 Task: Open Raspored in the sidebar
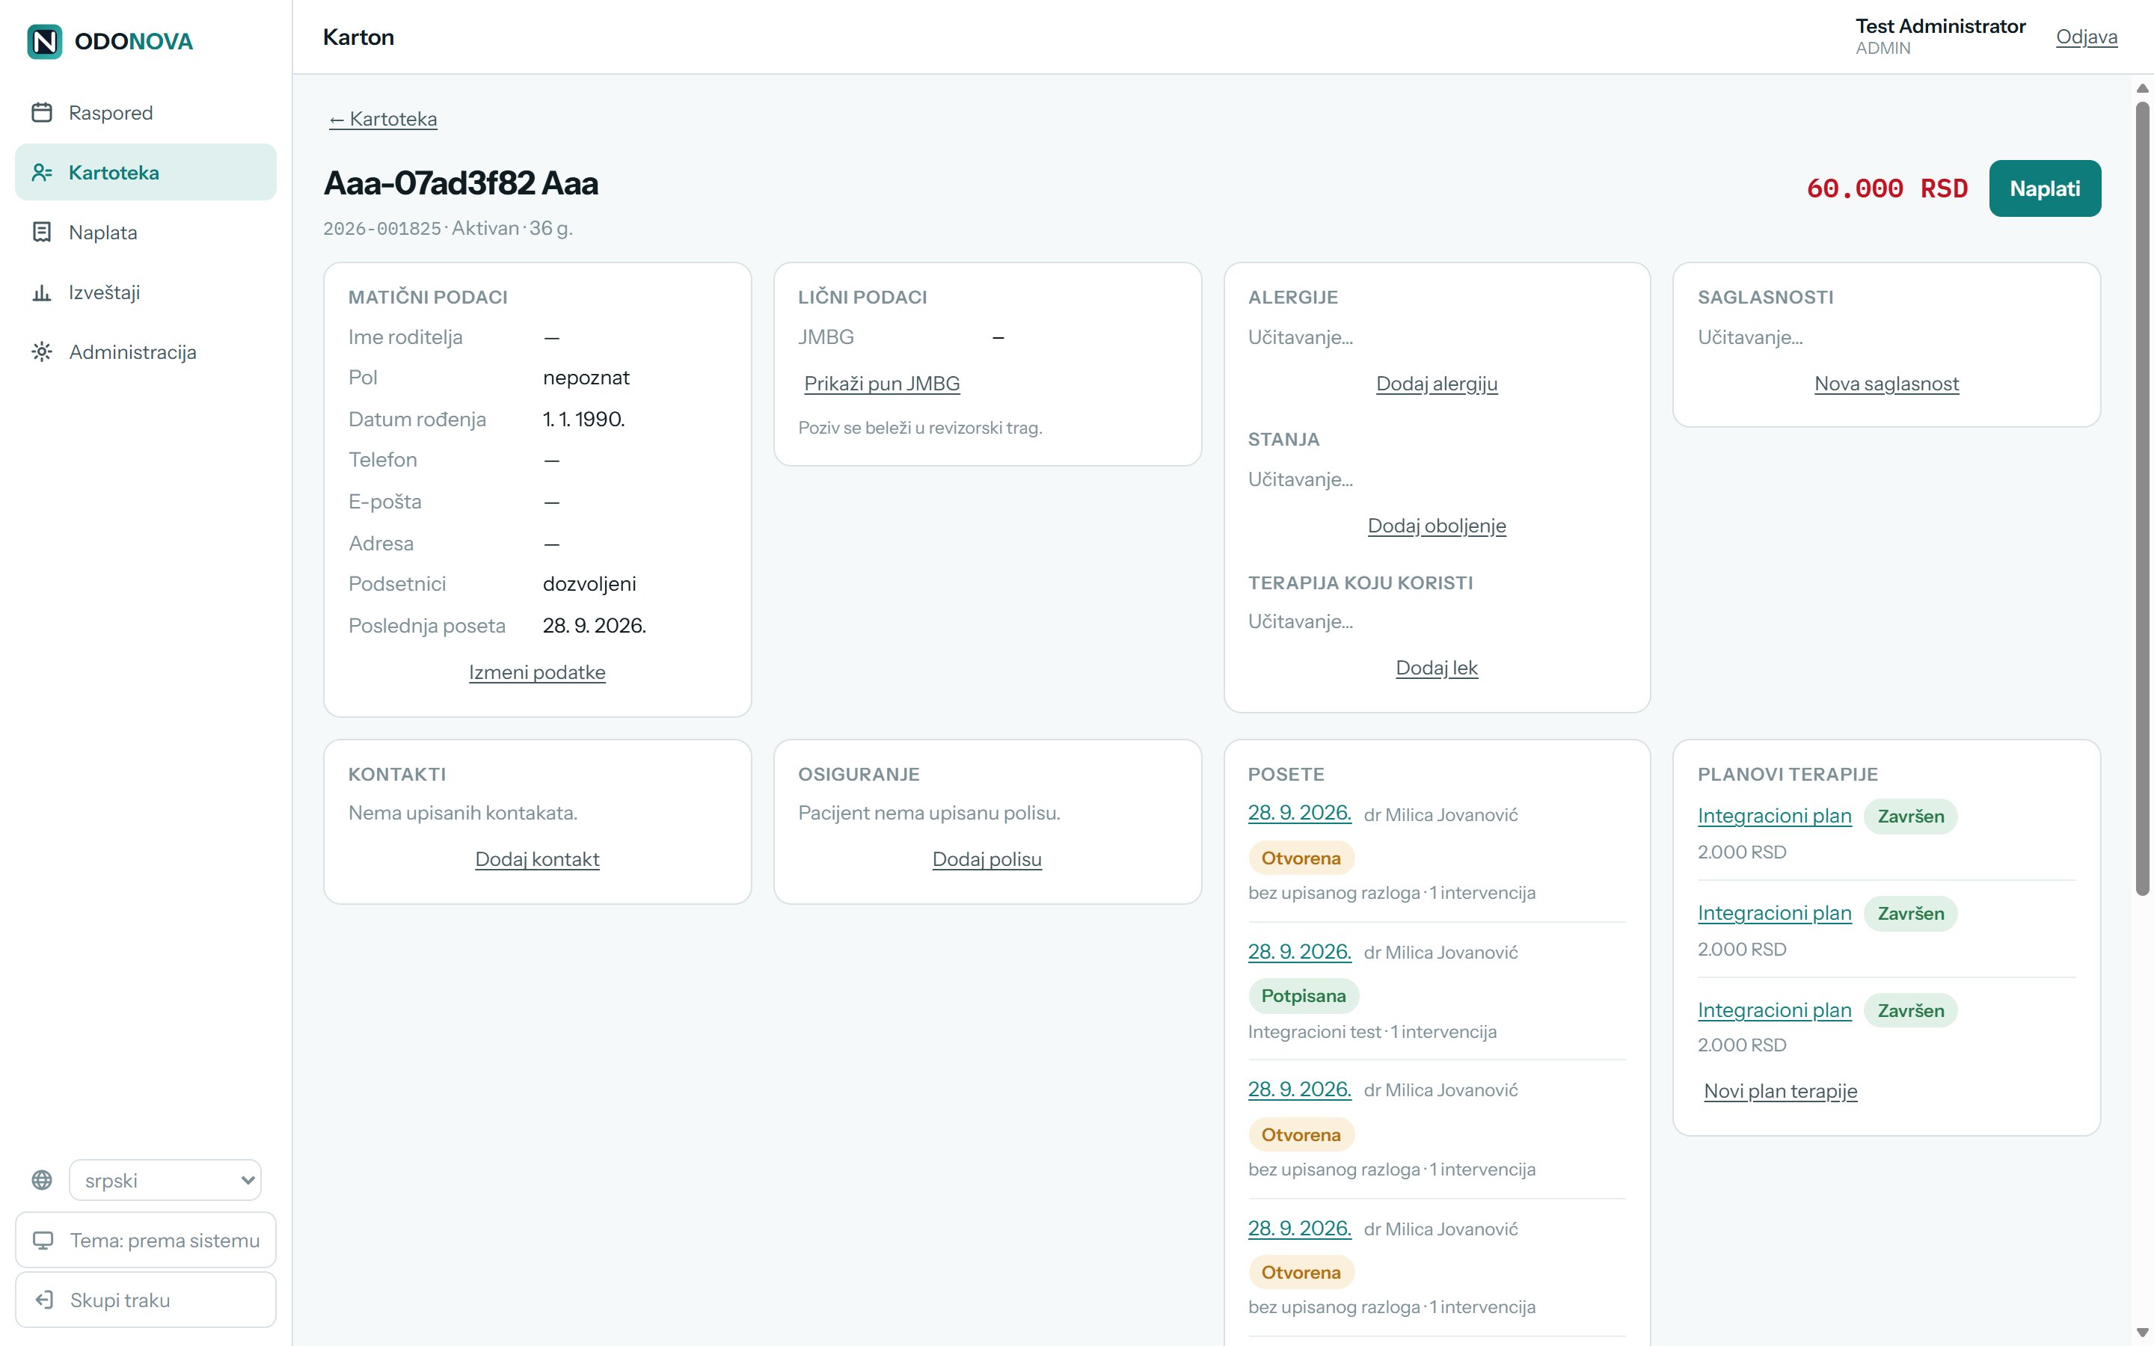tap(146, 112)
